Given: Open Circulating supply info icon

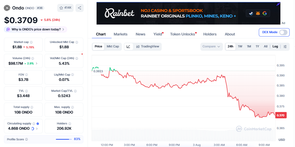Looking at the screenshot, I should coord(34,124).
